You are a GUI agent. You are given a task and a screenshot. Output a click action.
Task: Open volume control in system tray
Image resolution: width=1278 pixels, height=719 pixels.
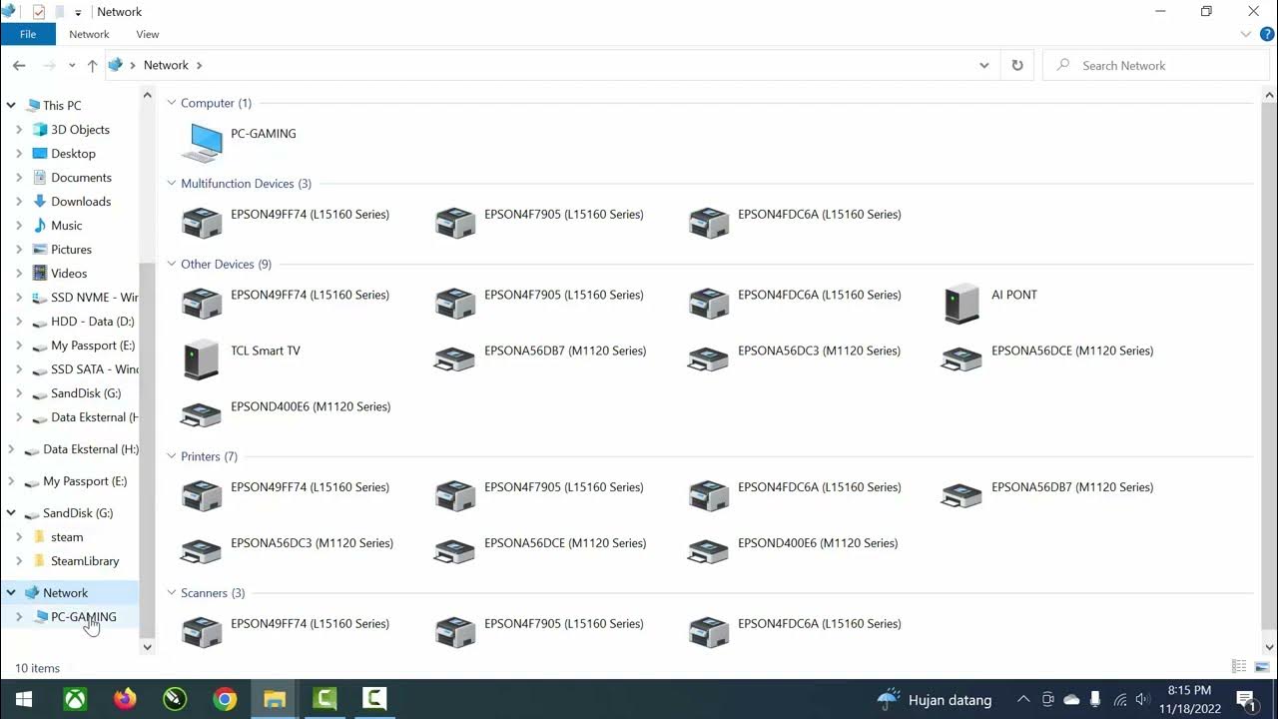(1142, 699)
